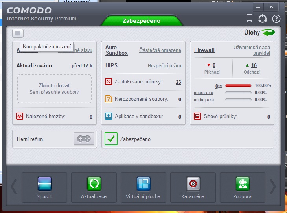Image resolution: width=287 pixels, height=213 pixels.
Task: Minimize the Comodo window
Action: click(258, 7)
